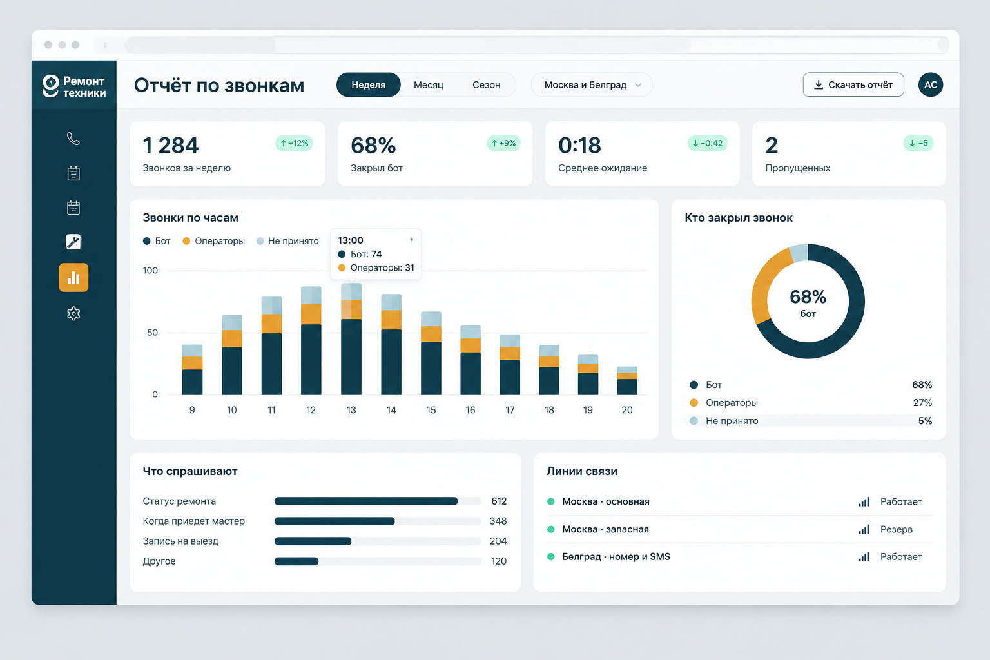
Task: Open the Звонков за неделю card
Action: tap(228, 154)
